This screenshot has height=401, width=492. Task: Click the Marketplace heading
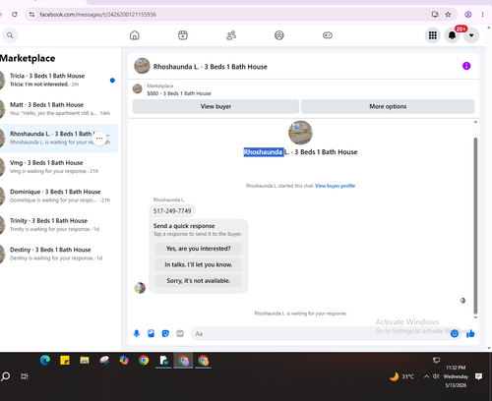pyautogui.click(x=28, y=58)
